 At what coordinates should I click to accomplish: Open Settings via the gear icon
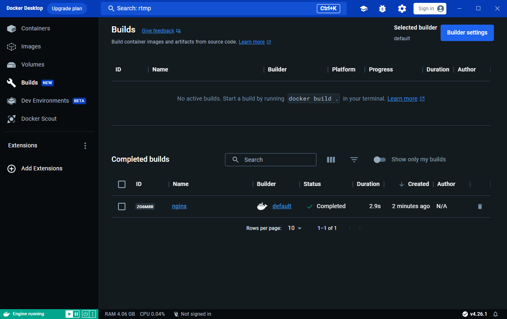tap(402, 9)
